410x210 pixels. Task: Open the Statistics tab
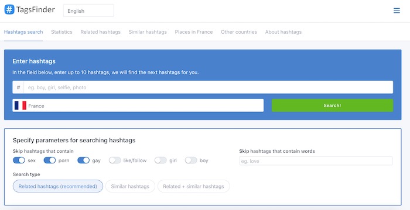[61, 32]
